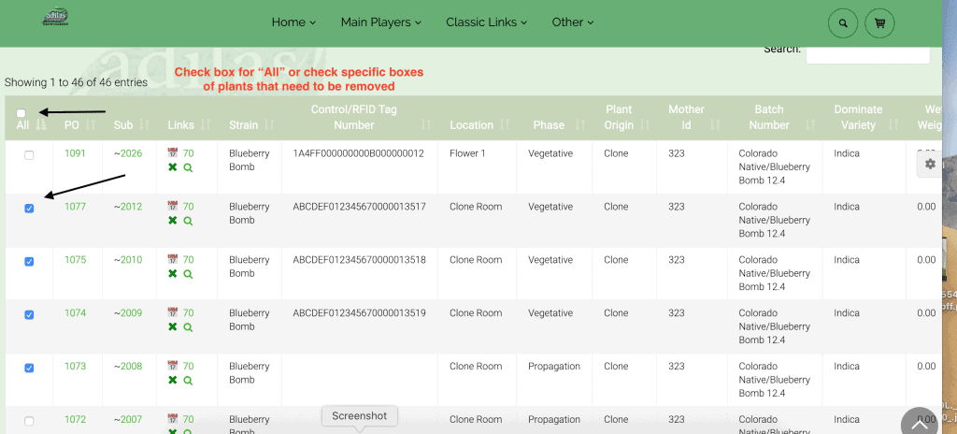Select tag number ABCDEF012345670000013517

click(x=360, y=207)
